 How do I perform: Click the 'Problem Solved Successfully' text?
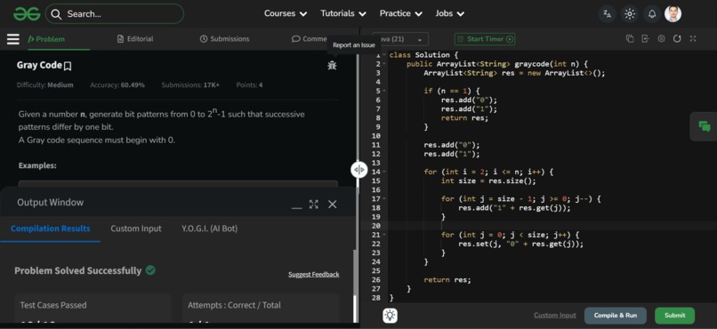coord(77,270)
